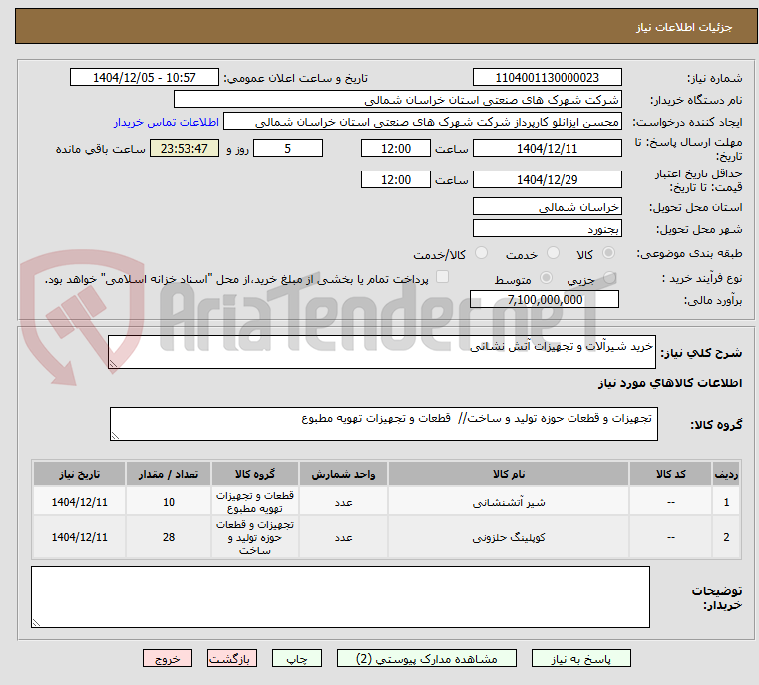Click the 'تاریخ نیاز' column header
Viewport: 759px width, 685px height.
click(80, 474)
